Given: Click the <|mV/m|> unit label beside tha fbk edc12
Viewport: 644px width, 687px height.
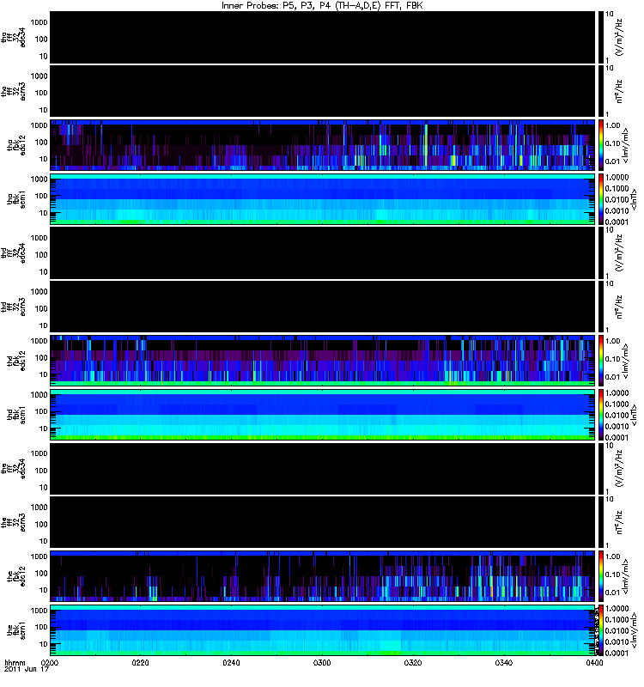Looking at the screenshot, I should pos(625,145).
